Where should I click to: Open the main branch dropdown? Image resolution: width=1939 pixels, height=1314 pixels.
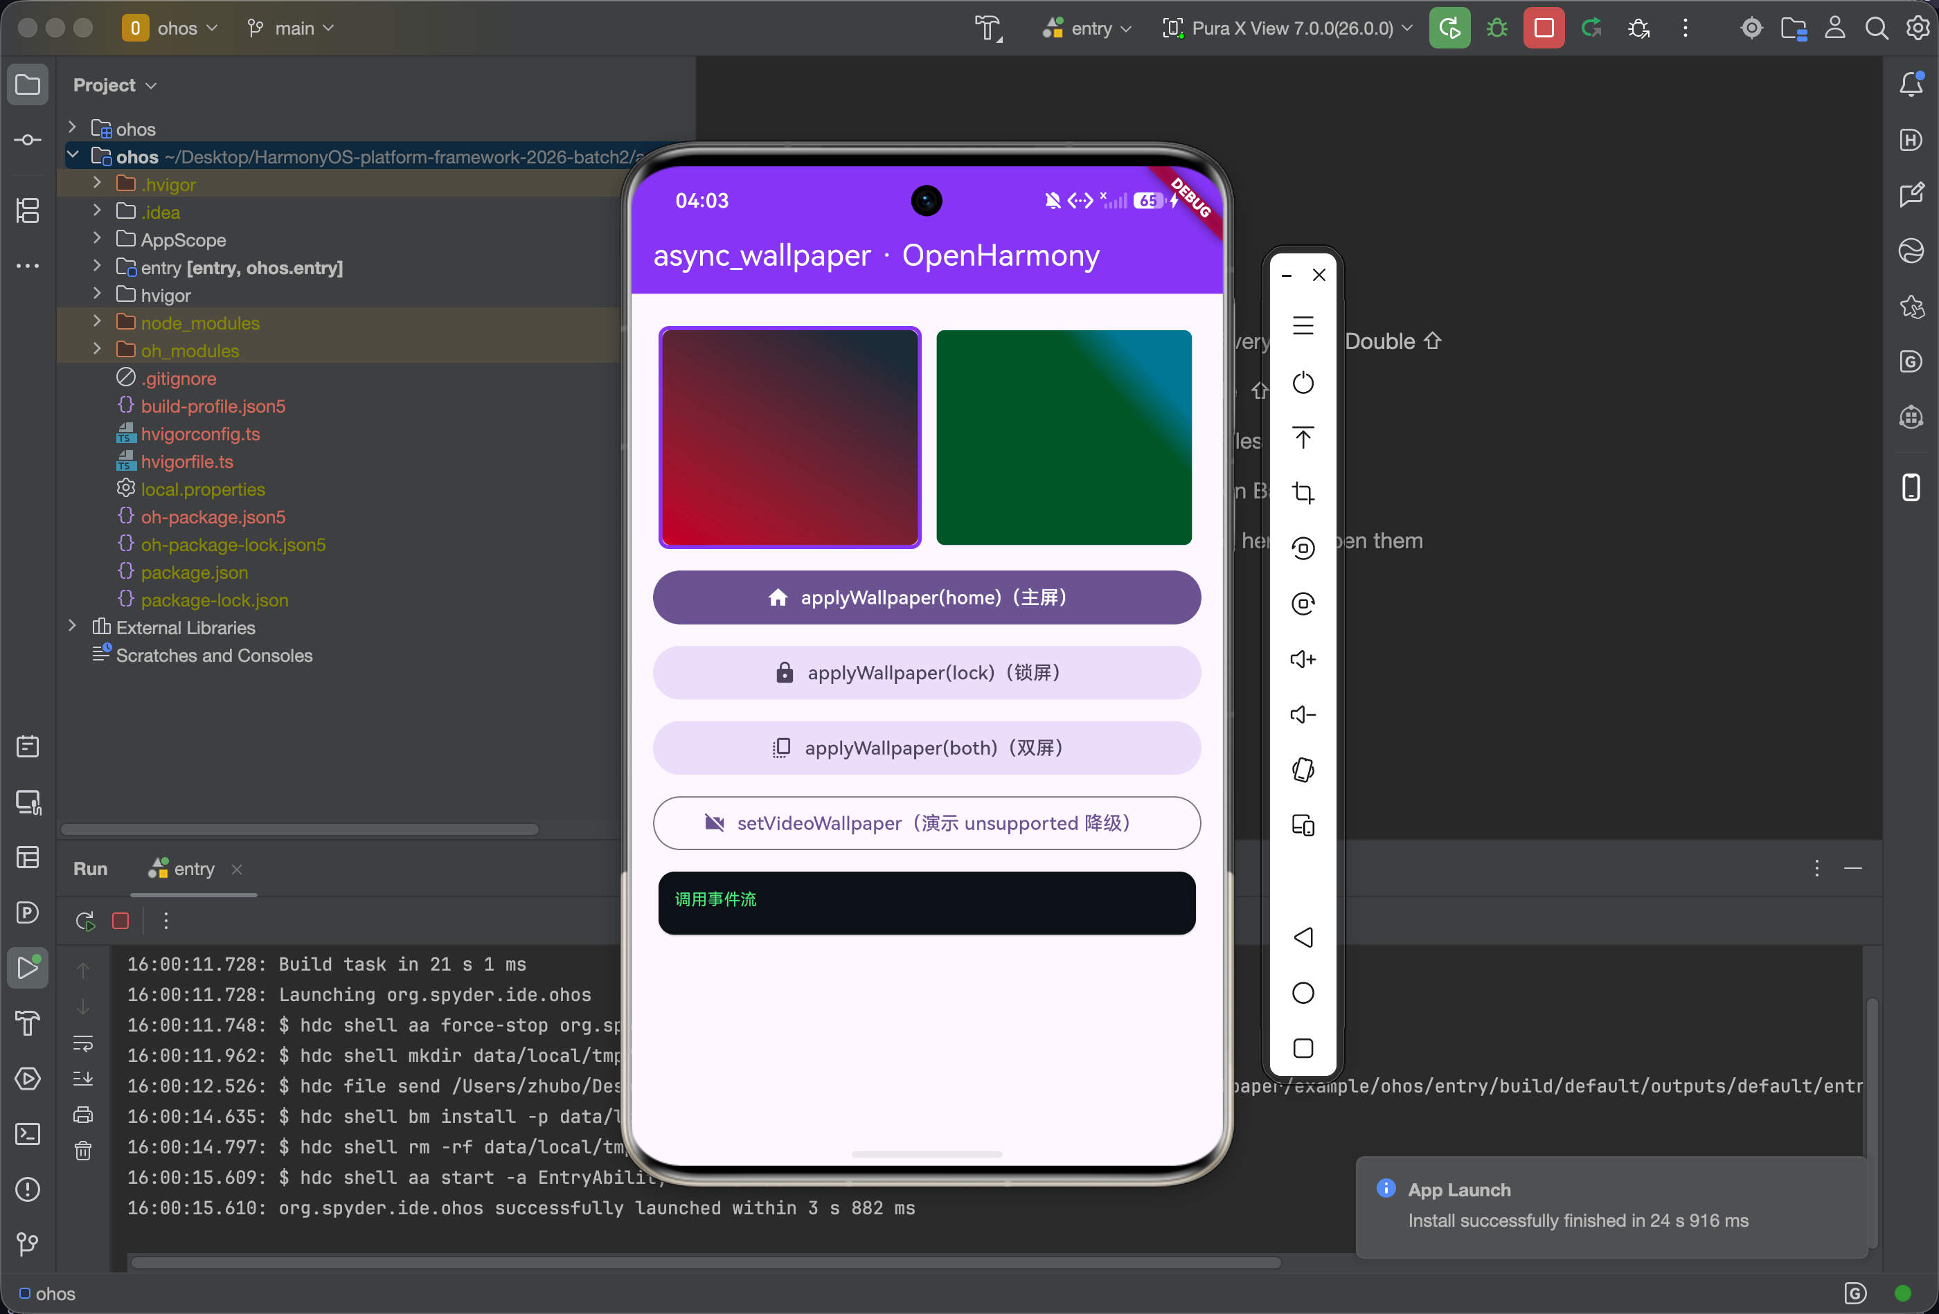coord(290,28)
